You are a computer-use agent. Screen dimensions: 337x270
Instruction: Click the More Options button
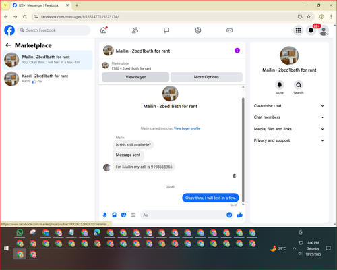[206, 77]
